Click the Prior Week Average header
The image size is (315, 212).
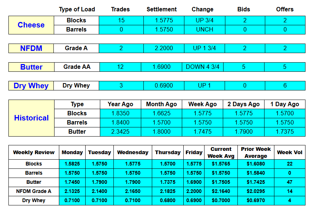coord(256,152)
